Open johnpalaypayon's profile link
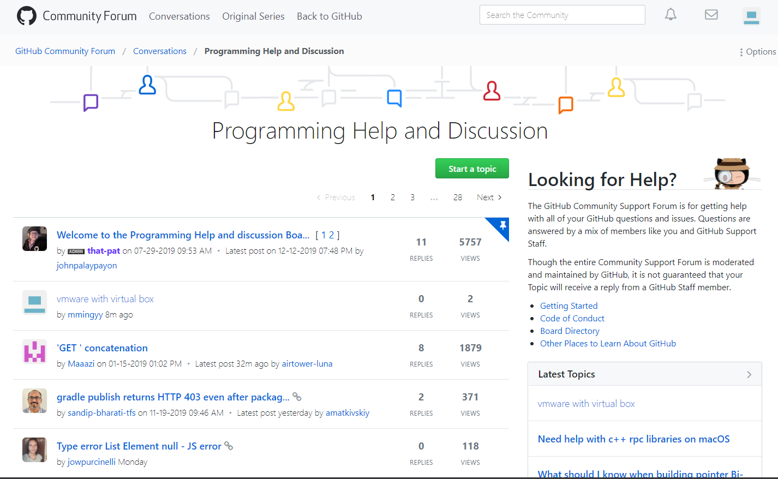 coord(87,266)
